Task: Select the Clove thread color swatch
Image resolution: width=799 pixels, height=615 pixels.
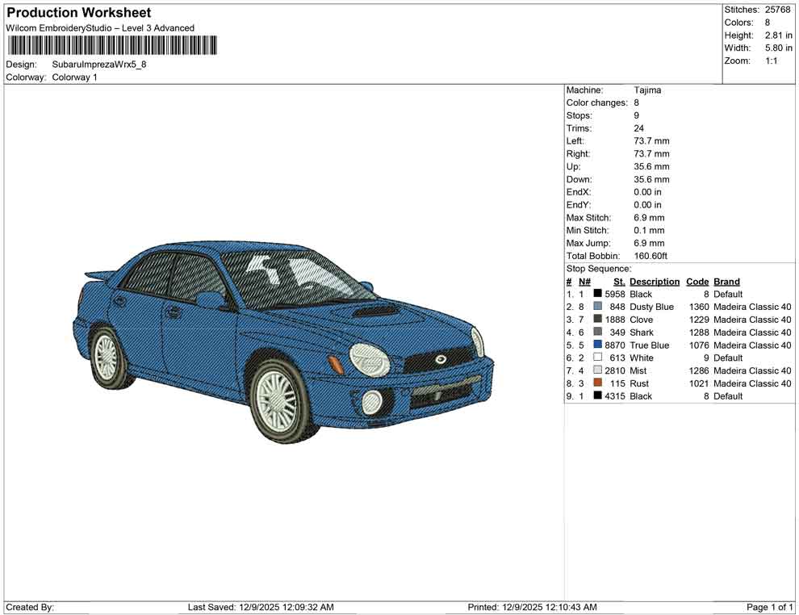Action: [597, 320]
